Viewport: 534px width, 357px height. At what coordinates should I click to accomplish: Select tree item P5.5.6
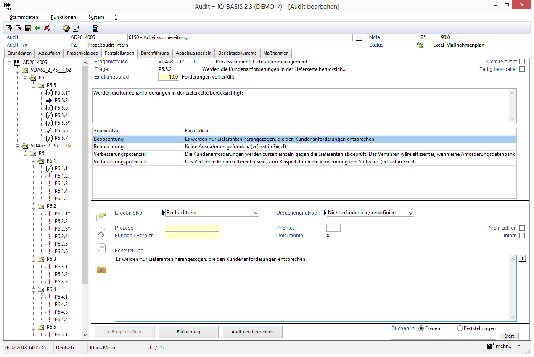pos(61,131)
